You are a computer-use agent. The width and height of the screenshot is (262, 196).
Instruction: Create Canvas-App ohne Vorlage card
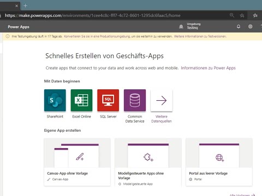coord(77,162)
